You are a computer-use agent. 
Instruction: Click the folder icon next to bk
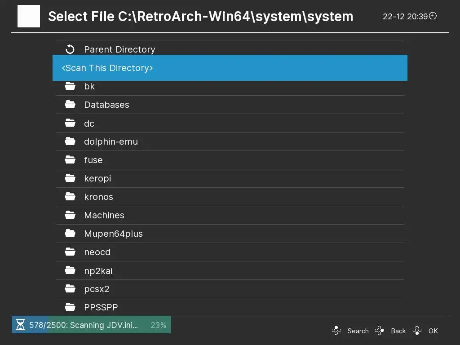tap(70, 86)
